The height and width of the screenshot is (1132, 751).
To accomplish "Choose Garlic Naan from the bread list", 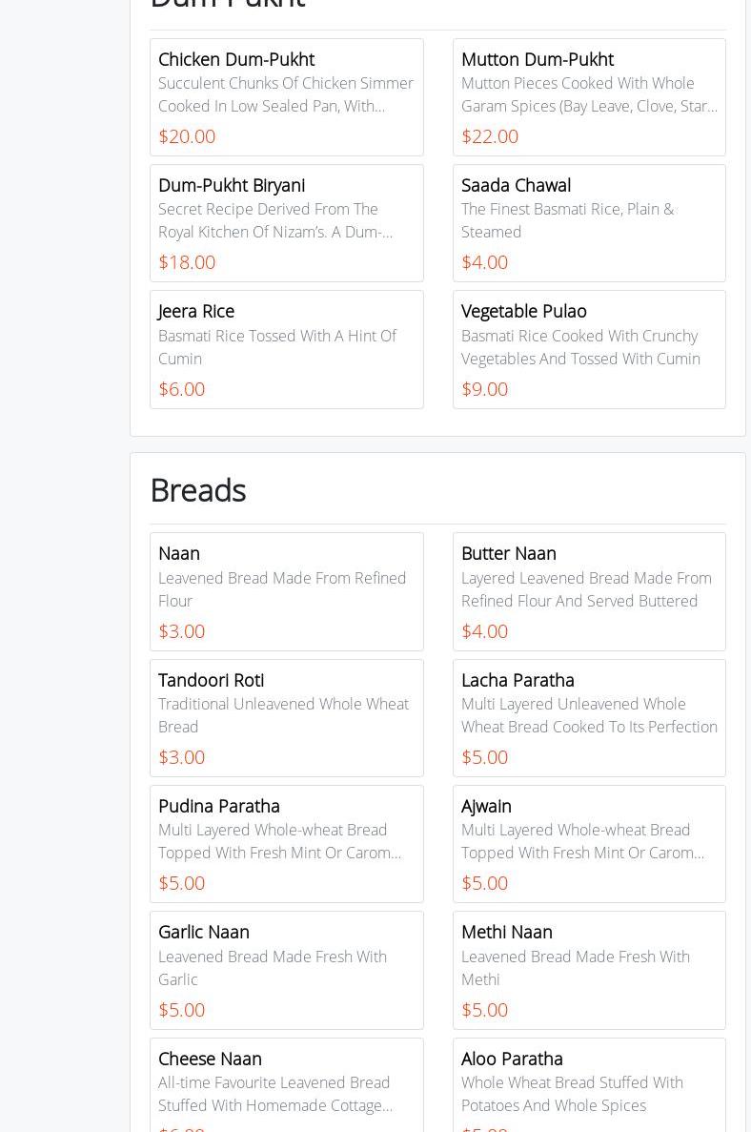I will click(x=286, y=970).
